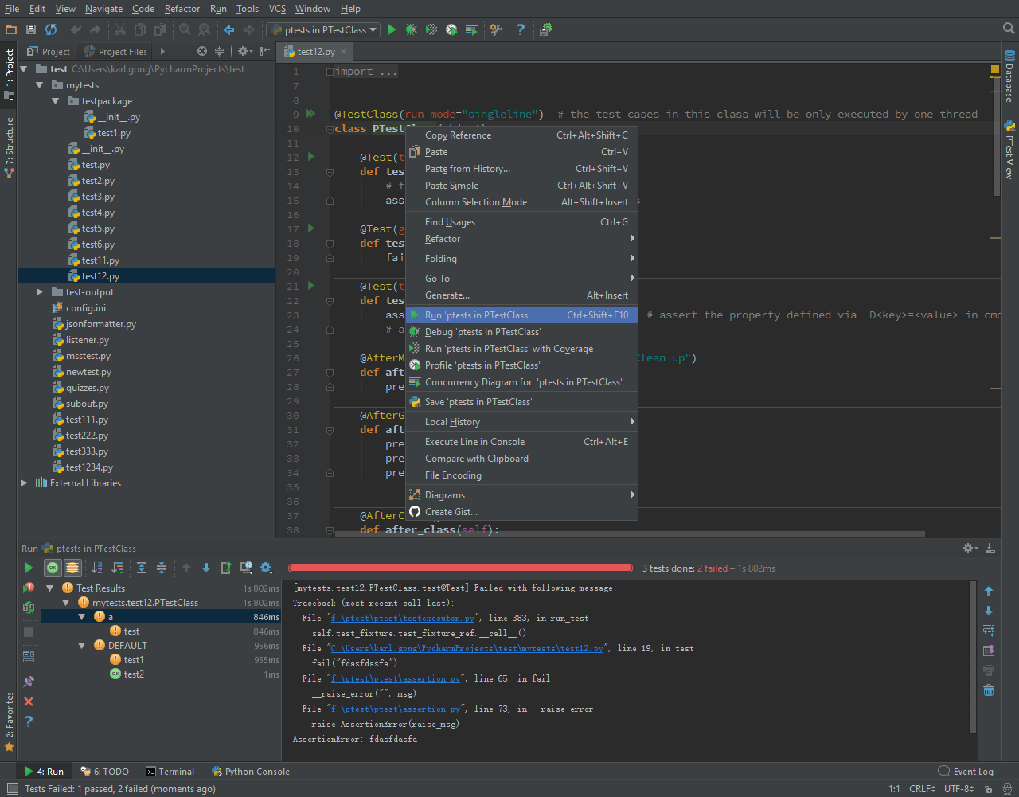Open Settings via wrench icon in toolbar
Viewport: 1019px width, 797px height.
497,29
